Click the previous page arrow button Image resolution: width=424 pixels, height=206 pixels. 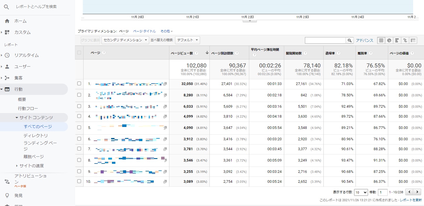click(409, 192)
